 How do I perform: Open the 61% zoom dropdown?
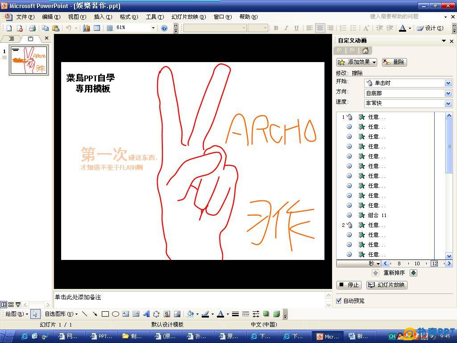153,28
